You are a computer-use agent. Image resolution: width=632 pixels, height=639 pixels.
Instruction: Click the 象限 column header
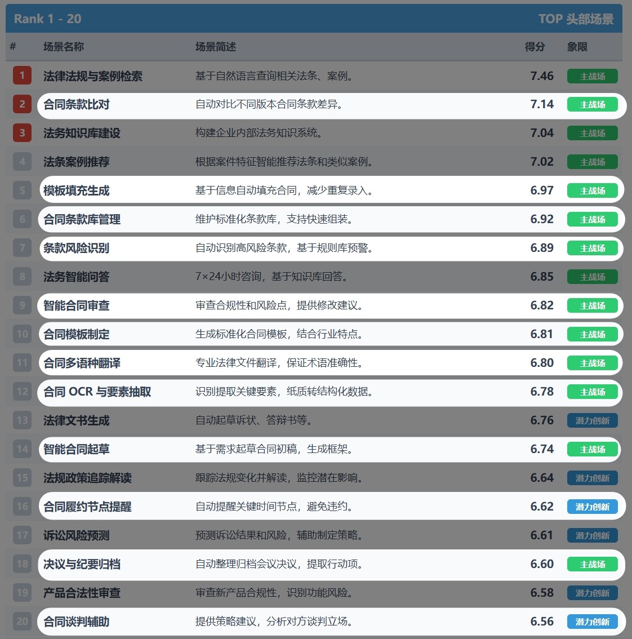[x=577, y=47]
